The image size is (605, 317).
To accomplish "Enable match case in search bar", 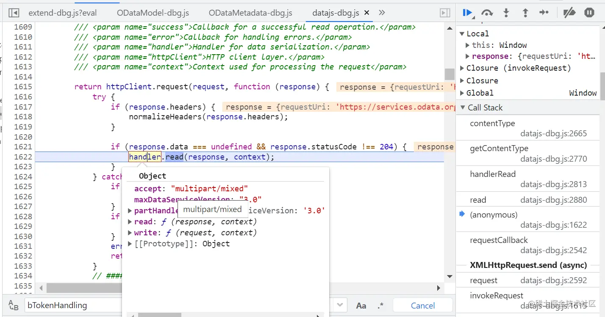I will pyautogui.click(x=361, y=306).
